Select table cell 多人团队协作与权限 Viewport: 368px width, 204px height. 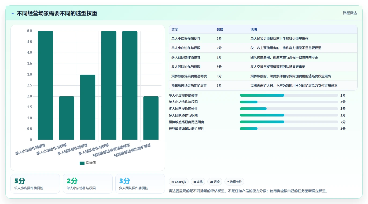(186, 67)
